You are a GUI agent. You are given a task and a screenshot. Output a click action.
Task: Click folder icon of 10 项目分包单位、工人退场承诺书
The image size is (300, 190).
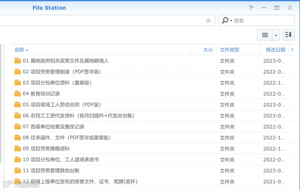point(18,159)
